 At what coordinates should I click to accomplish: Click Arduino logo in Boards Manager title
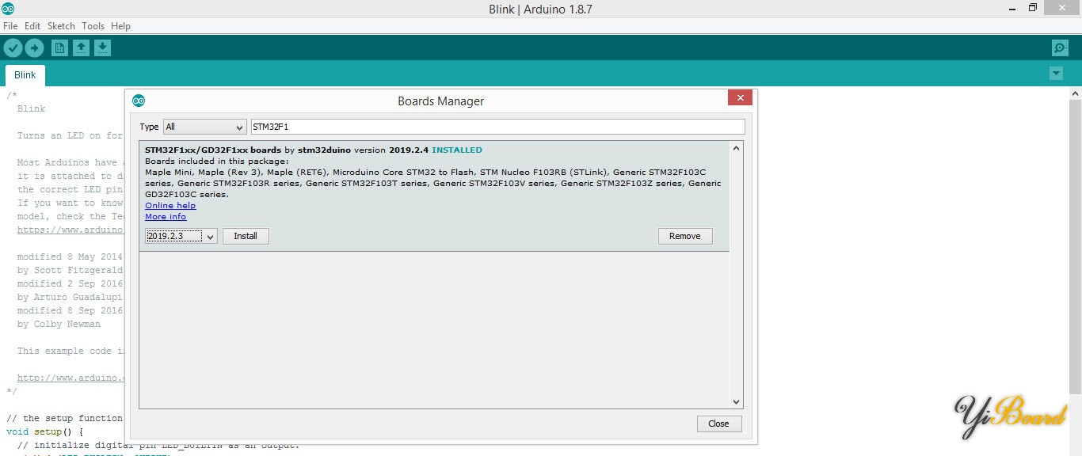pyautogui.click(x=139, y=101)
